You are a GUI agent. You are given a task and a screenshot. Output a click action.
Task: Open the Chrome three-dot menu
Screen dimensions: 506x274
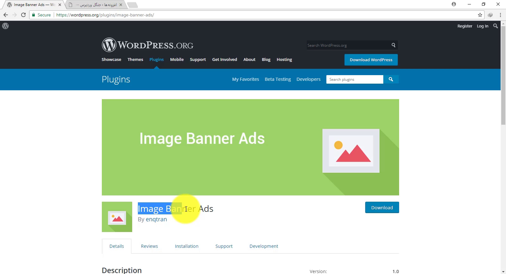pos(500,15)
